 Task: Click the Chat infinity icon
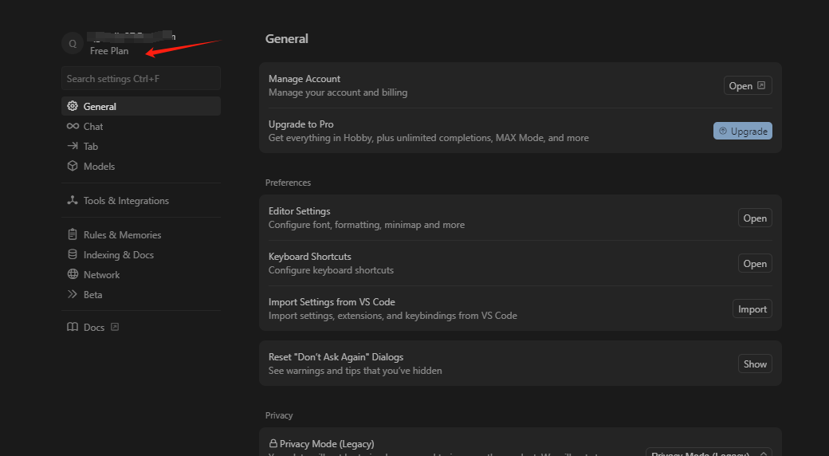click(x=73, y=127)
